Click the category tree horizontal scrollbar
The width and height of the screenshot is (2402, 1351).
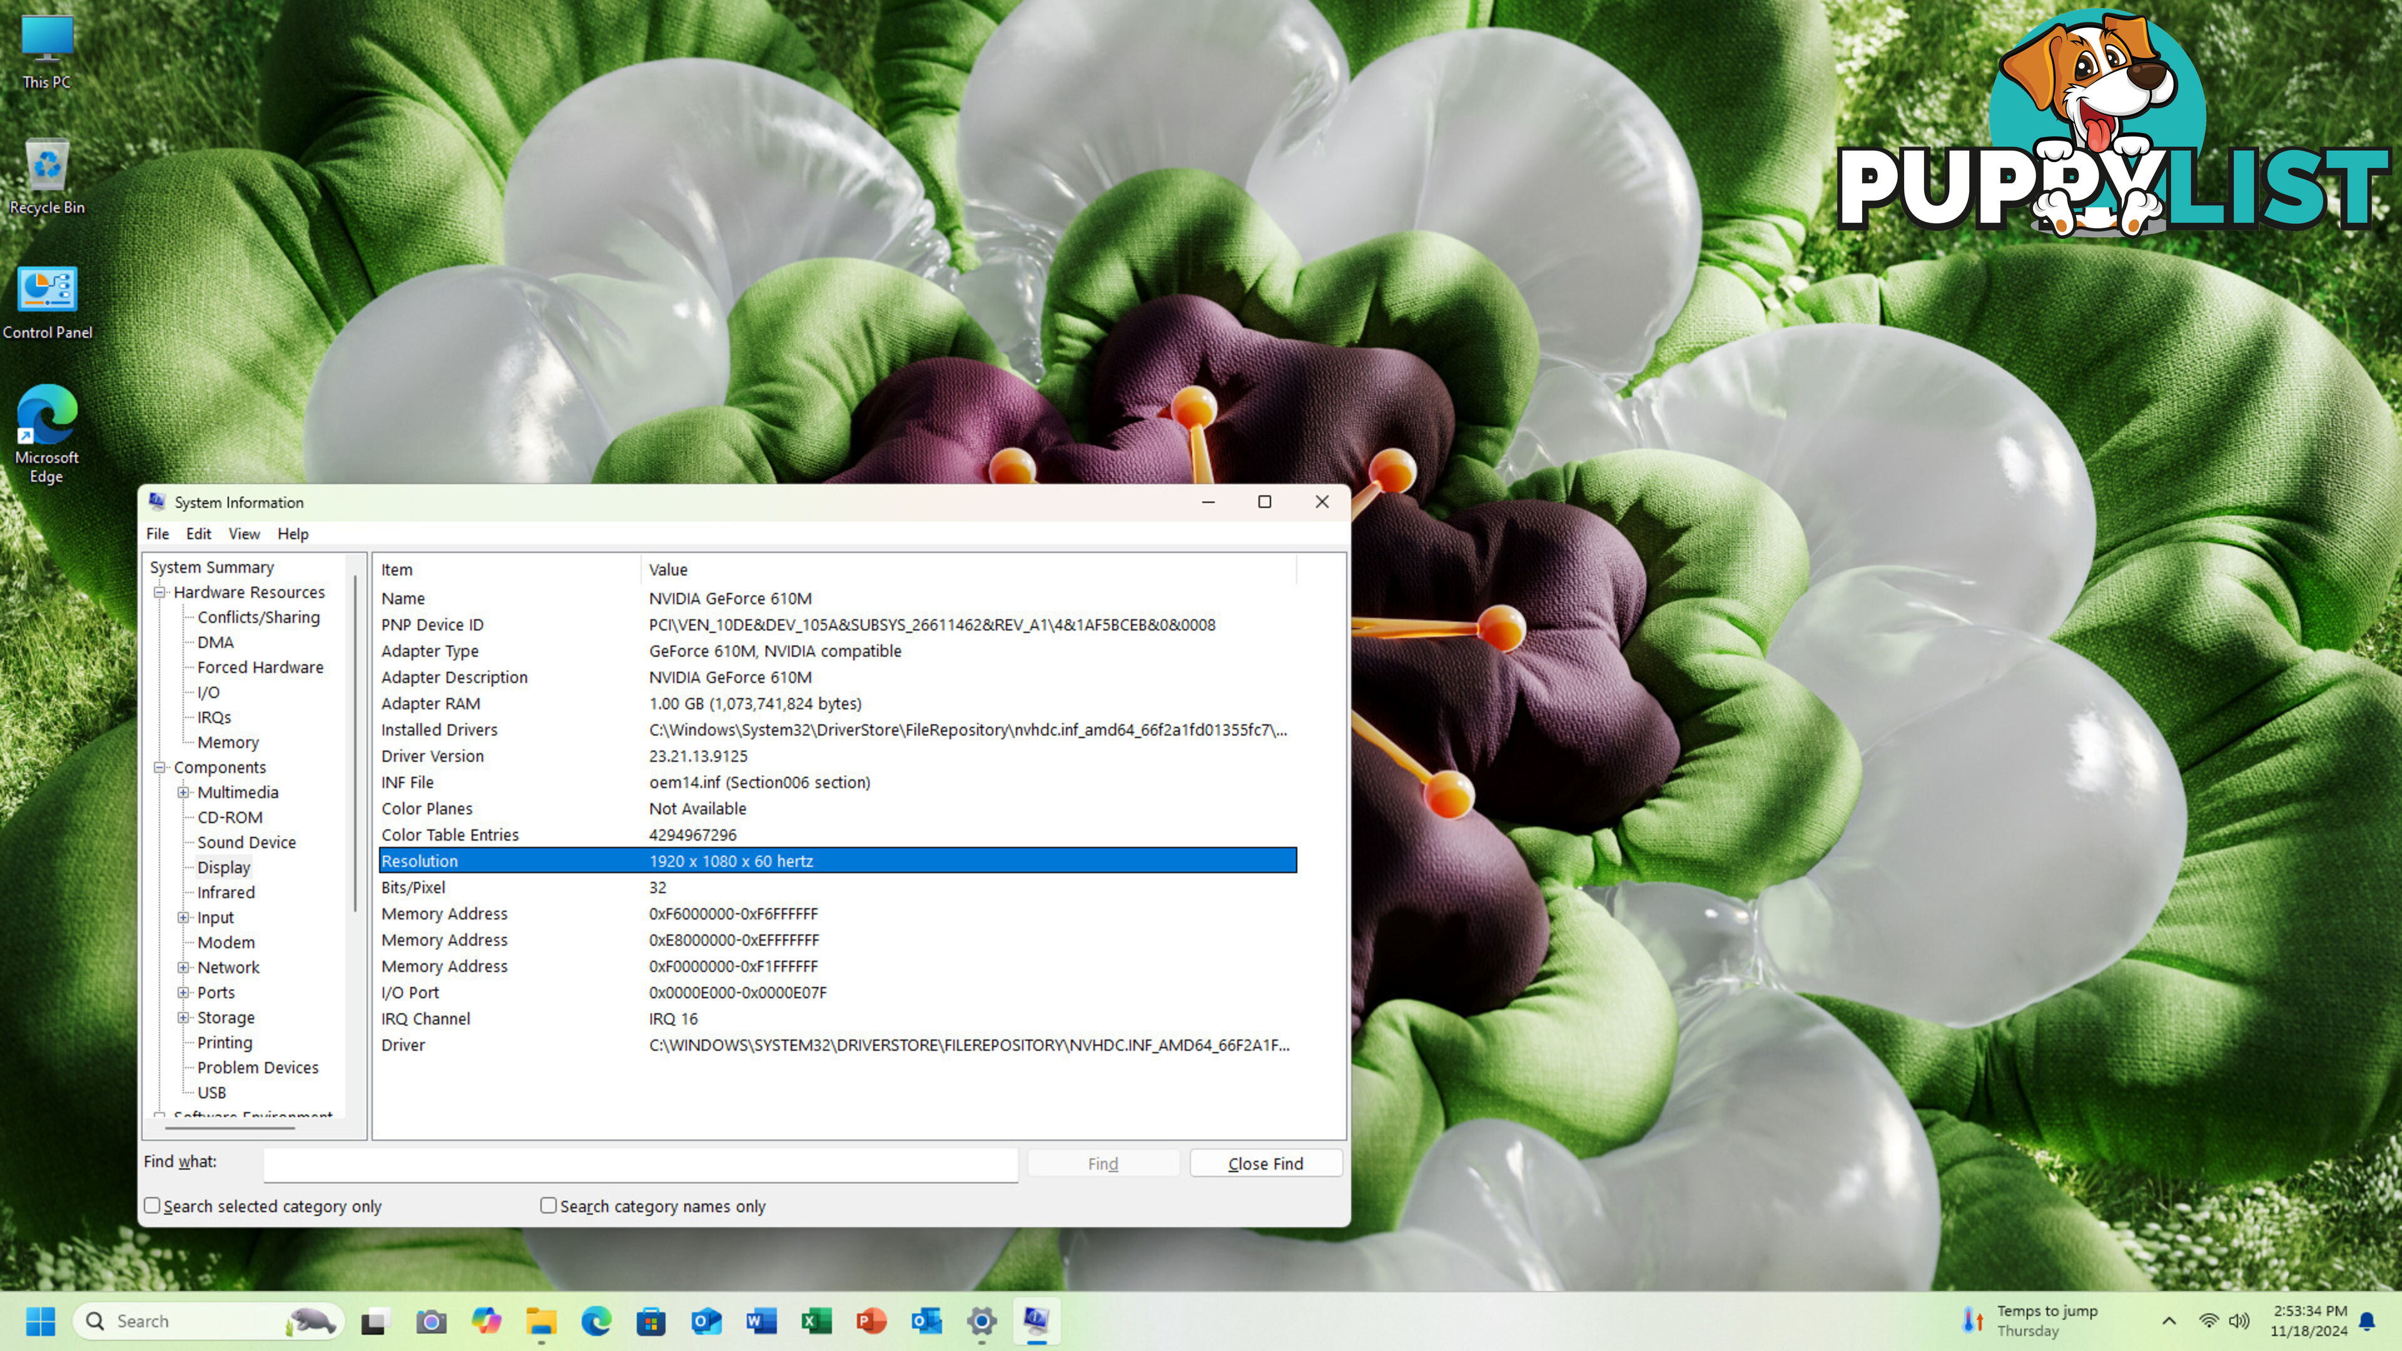click(230, 1128)
